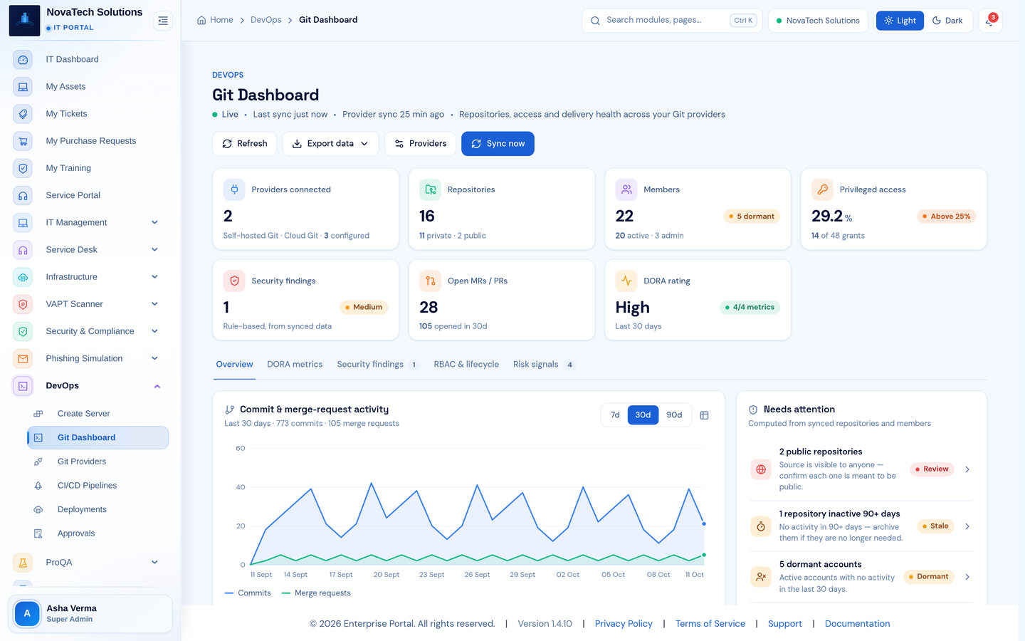Open Approvals in the sidebar

[98, 534]
